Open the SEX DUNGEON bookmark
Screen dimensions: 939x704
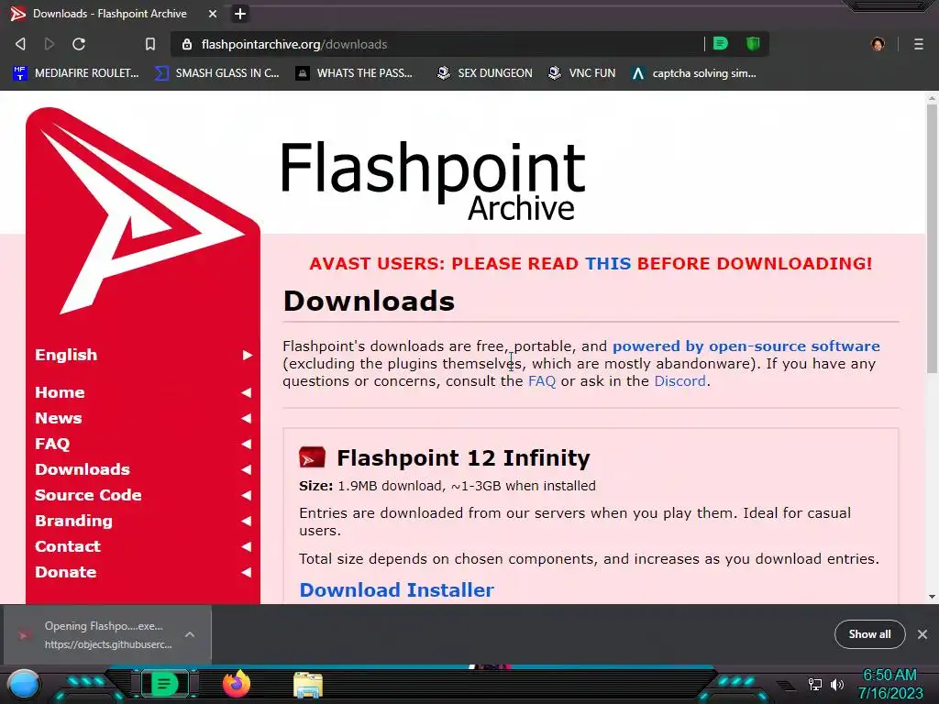pos(484,73)
